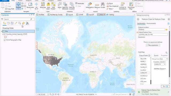Switch to List By Drawing Order
This screenshot has height=96, width=171.
tap(5, 23)
